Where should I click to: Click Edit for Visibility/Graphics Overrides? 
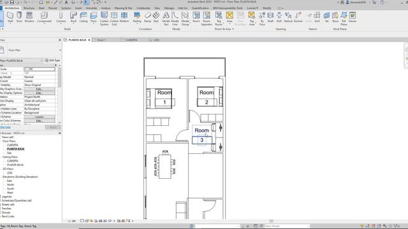[40, 89]
